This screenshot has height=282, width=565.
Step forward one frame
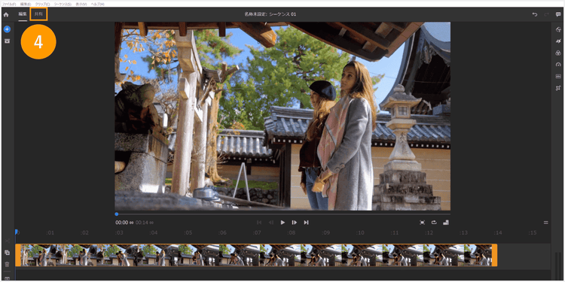pyautogui.click(x=295, y=223)
